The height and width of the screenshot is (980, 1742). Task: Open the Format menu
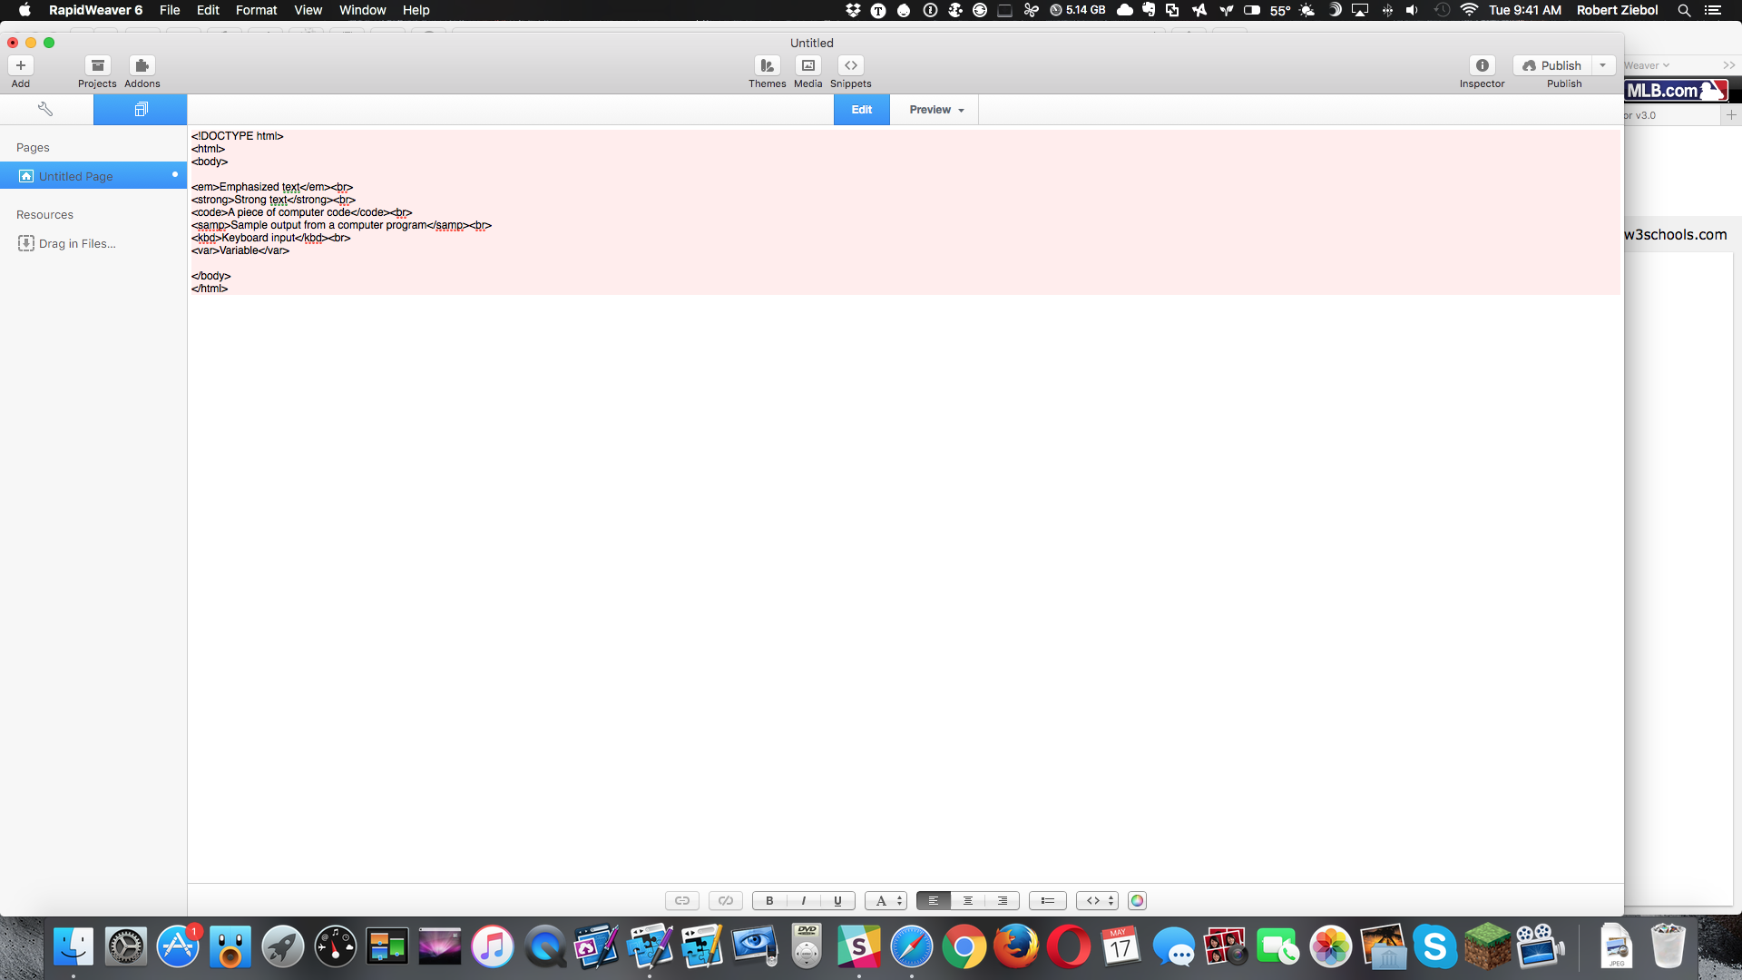point(256,10)
